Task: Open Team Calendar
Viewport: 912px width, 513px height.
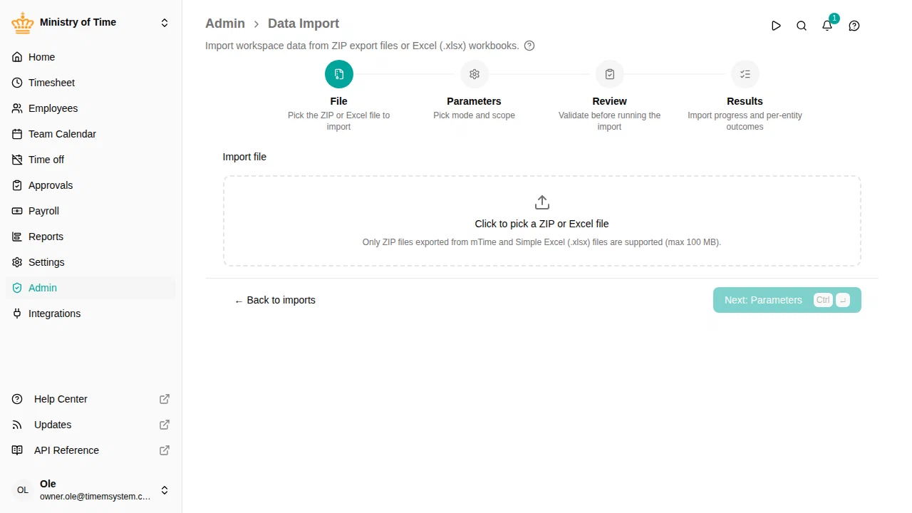Action: click(90, 134)
